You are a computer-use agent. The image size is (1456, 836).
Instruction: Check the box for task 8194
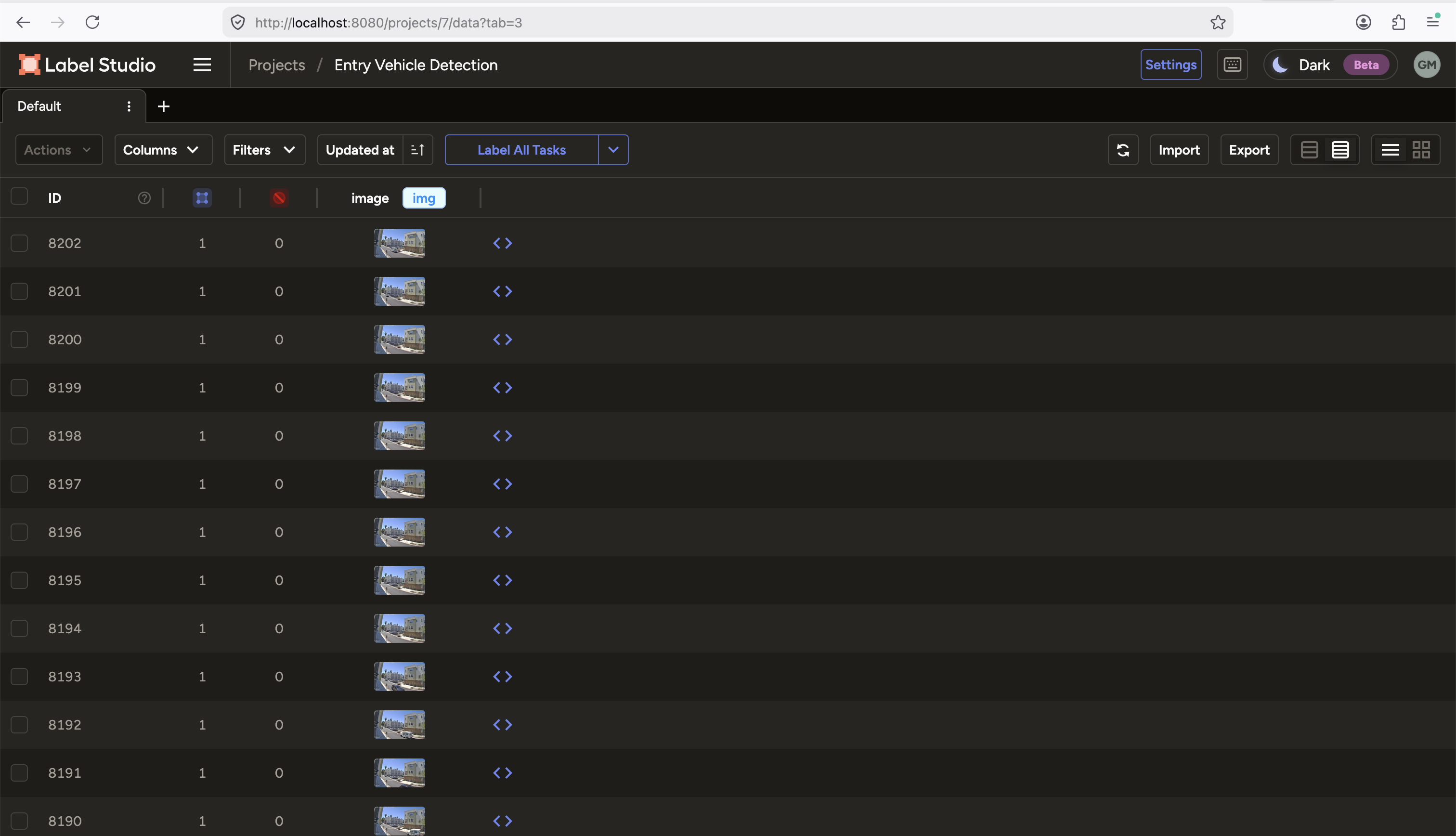point(20,628)
